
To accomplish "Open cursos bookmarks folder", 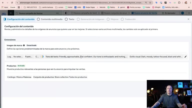I will [x=59, y=7].
